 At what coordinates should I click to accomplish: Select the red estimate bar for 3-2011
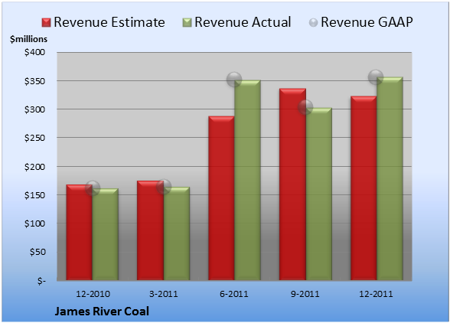150,230
